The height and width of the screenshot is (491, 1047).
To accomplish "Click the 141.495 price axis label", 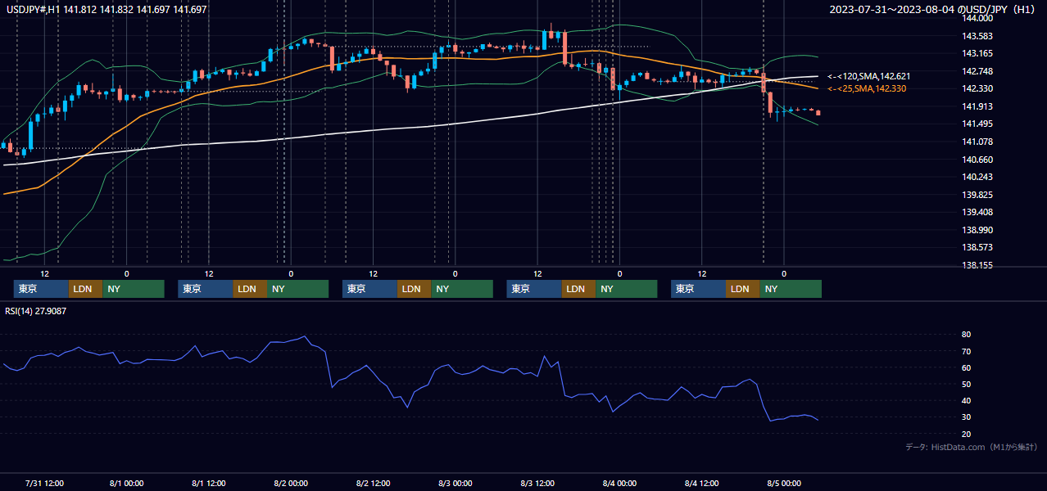I will 977,124.
